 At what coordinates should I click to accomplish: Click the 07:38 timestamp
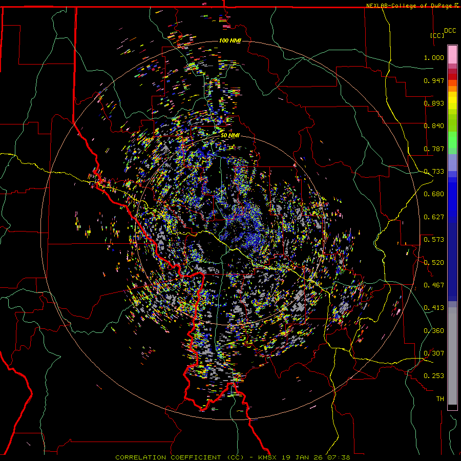point(340,457)
